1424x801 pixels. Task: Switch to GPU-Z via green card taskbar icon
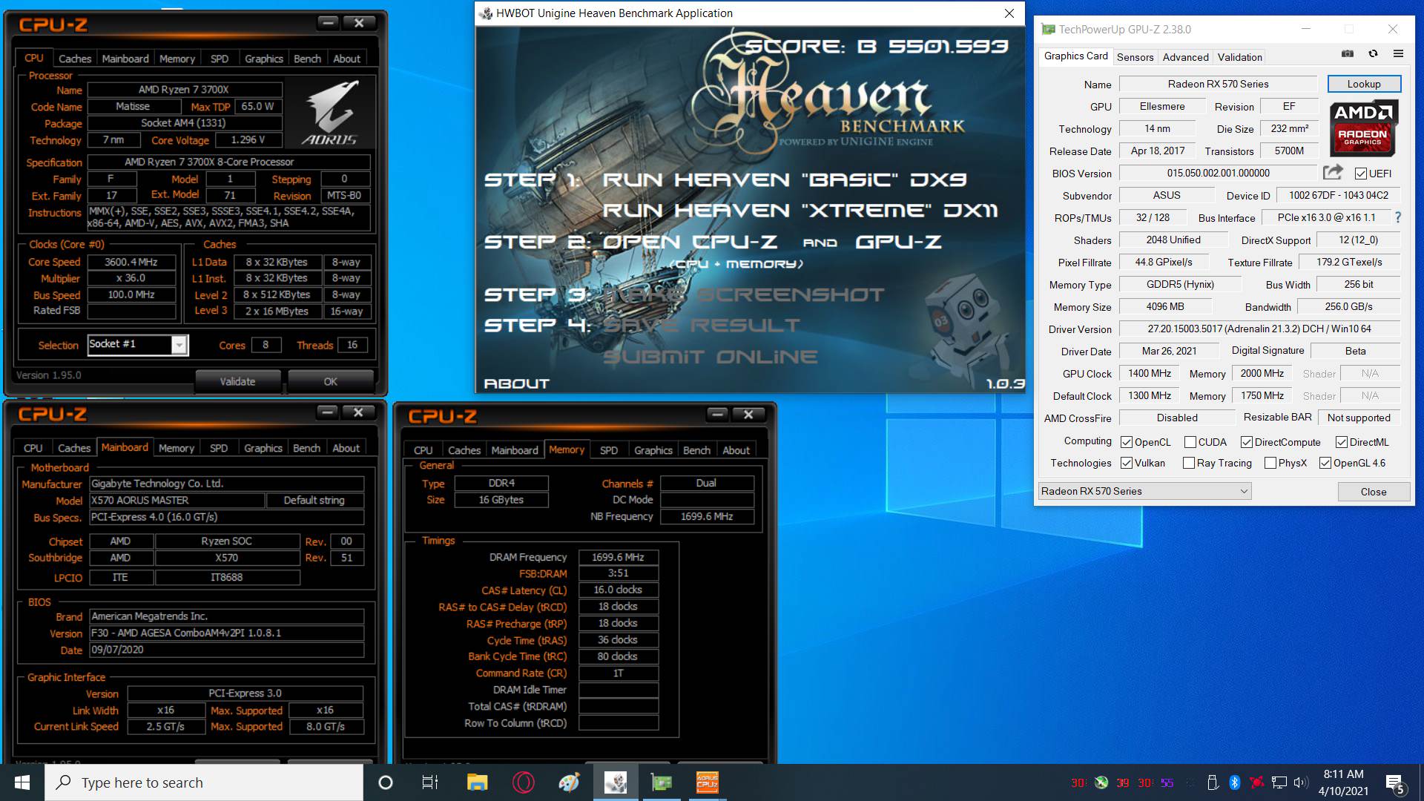(x=661, y=782)
